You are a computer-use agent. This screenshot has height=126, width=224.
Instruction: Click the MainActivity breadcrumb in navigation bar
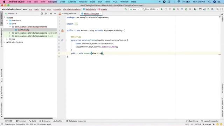pos(90,9)
